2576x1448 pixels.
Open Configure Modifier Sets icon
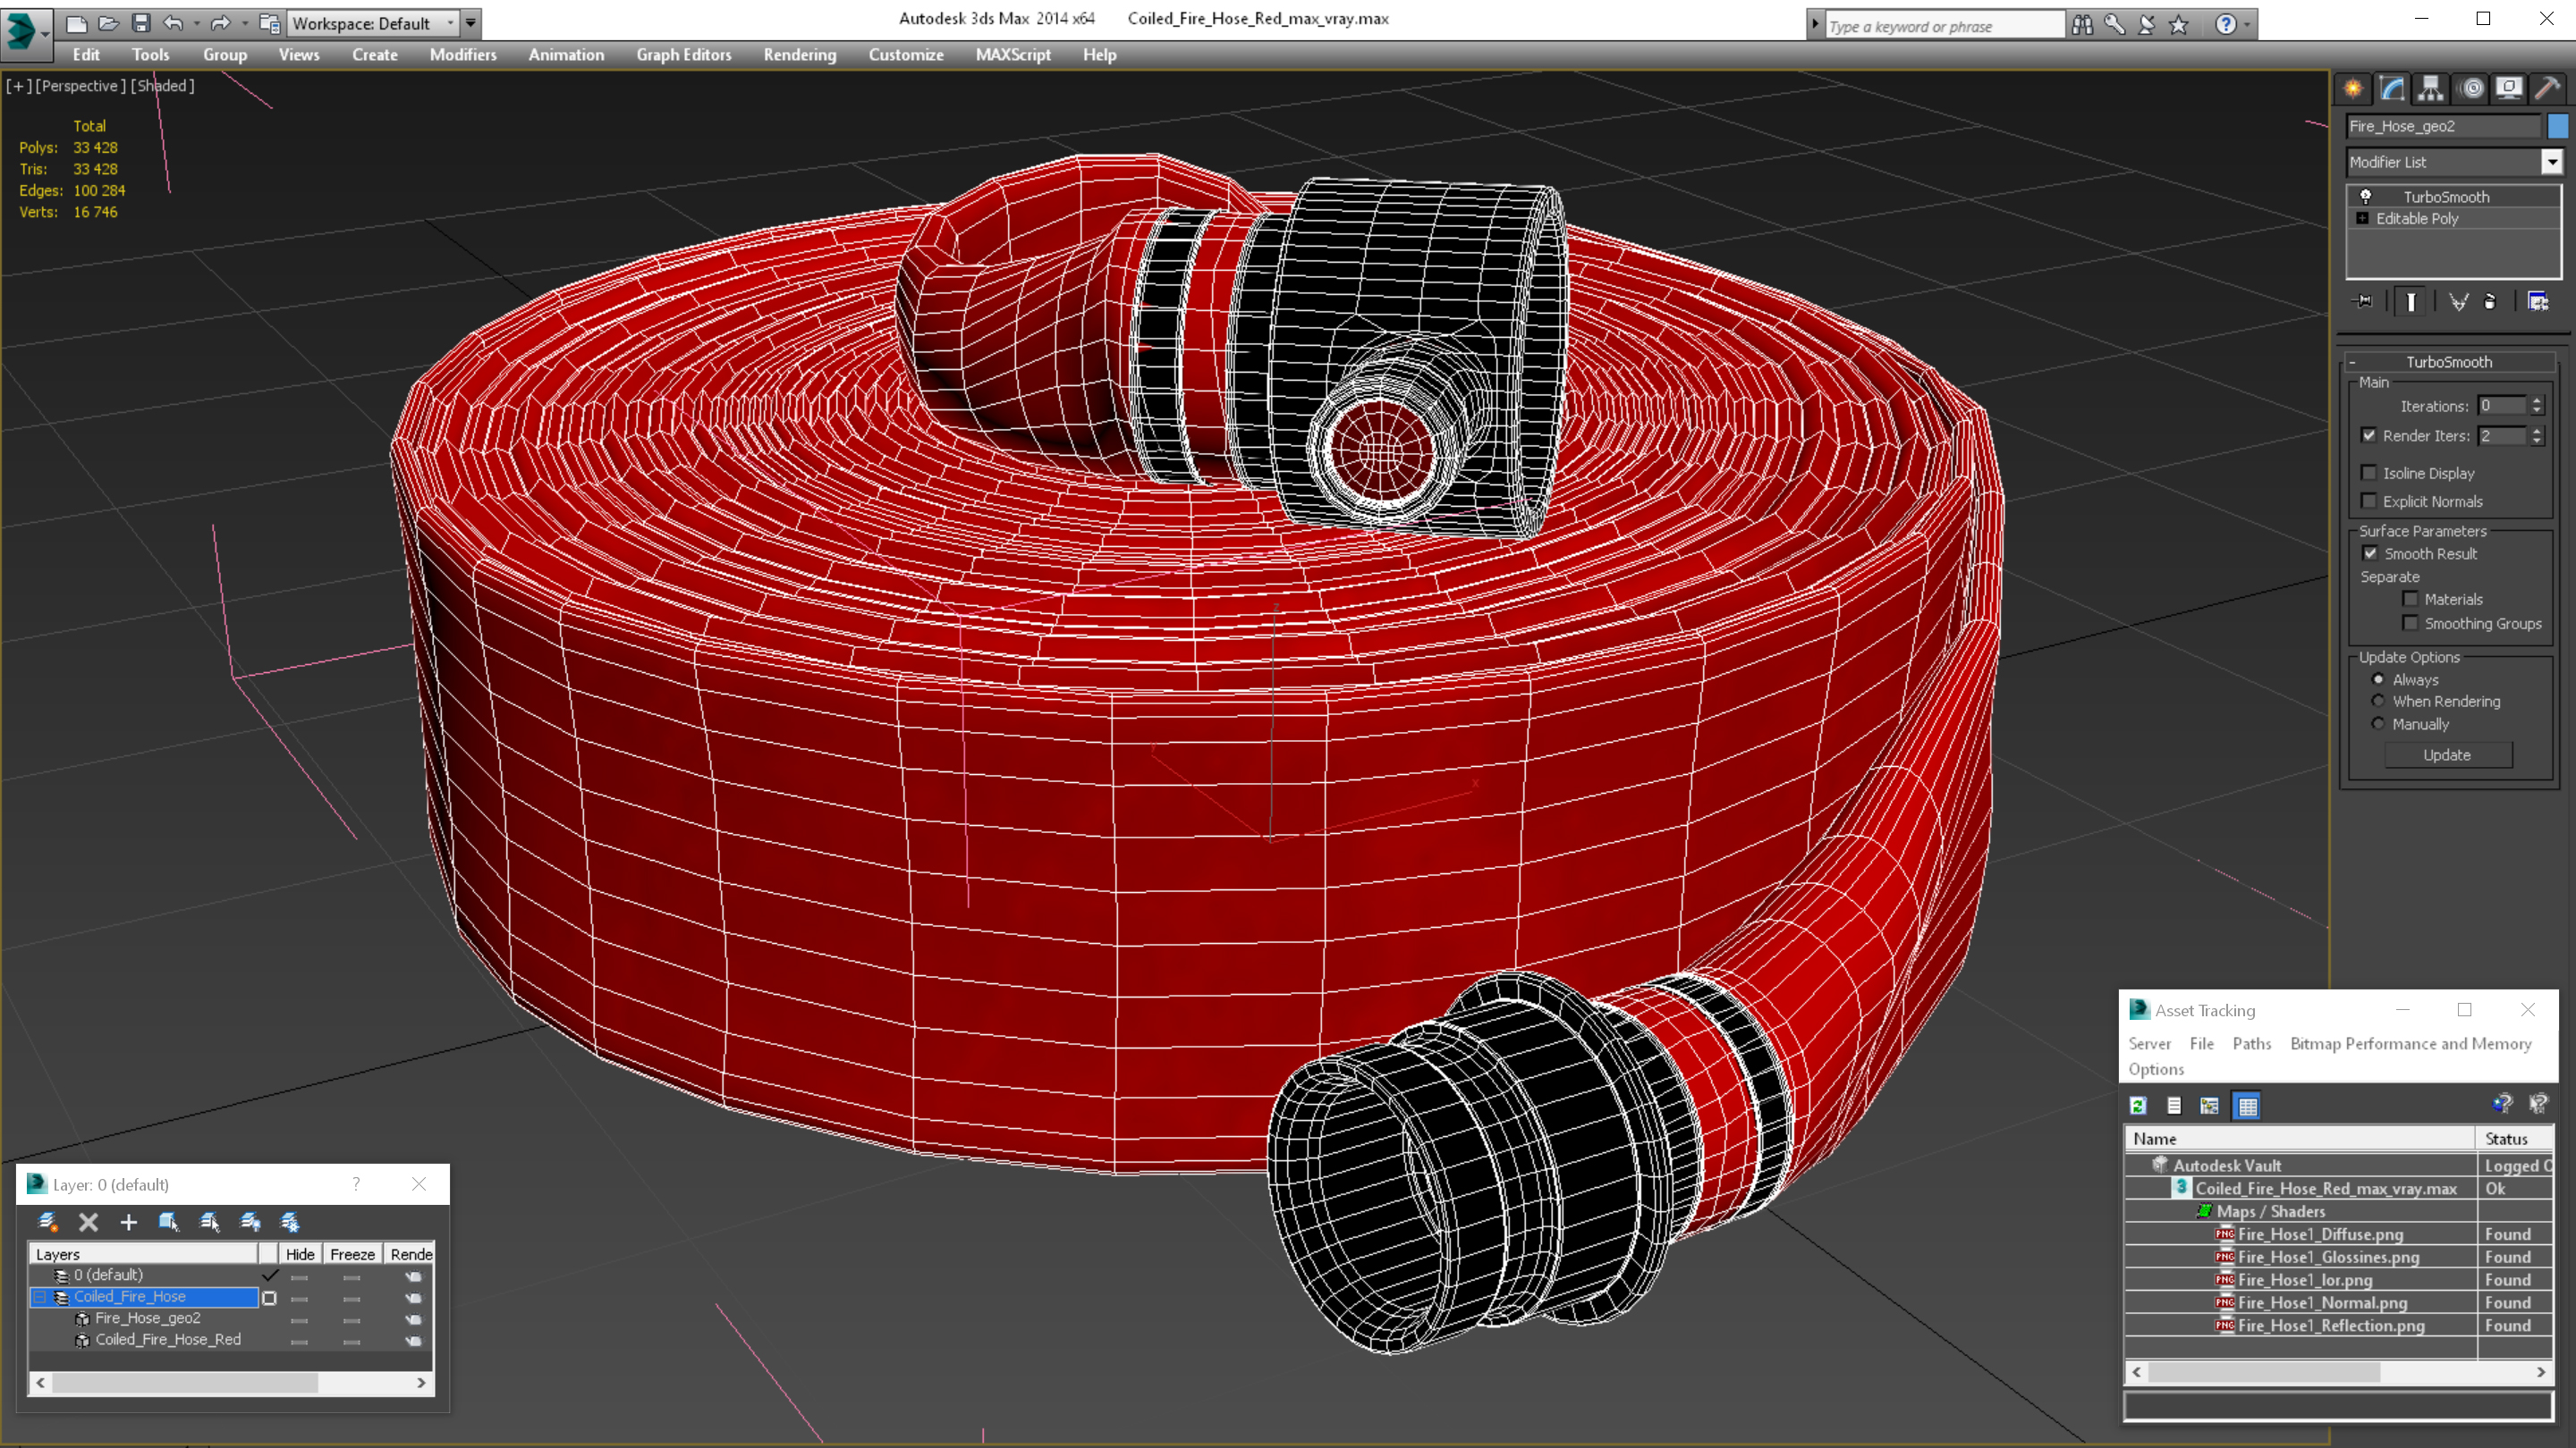(2538, 302)
